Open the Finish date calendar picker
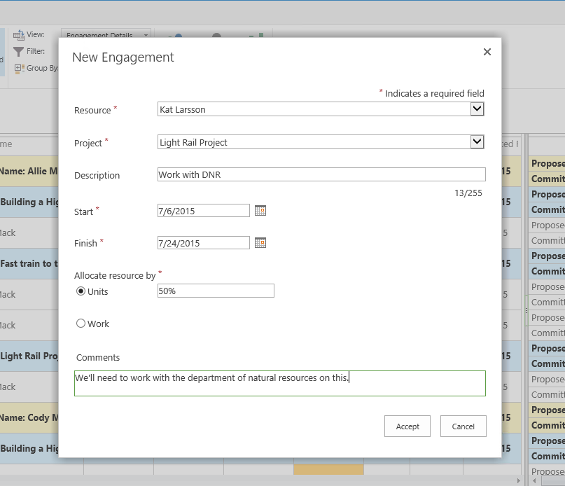The image size is (565, 486). click(260, 243)
